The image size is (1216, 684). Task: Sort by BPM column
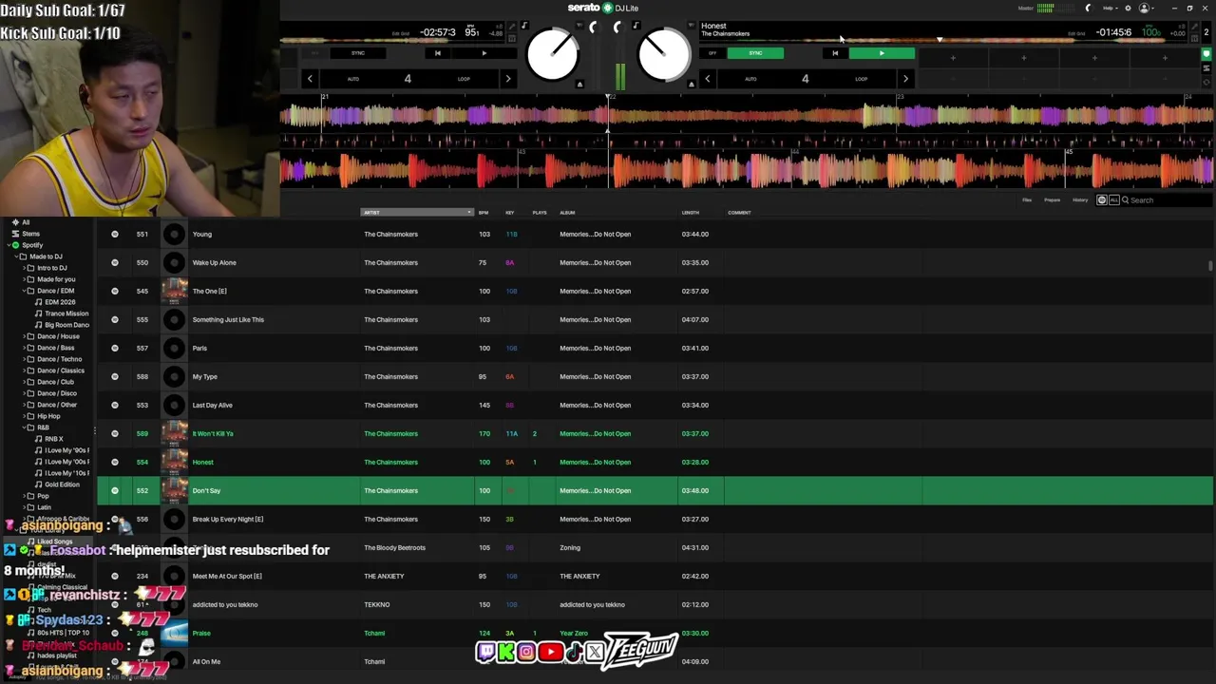click(x=484, y=213)
